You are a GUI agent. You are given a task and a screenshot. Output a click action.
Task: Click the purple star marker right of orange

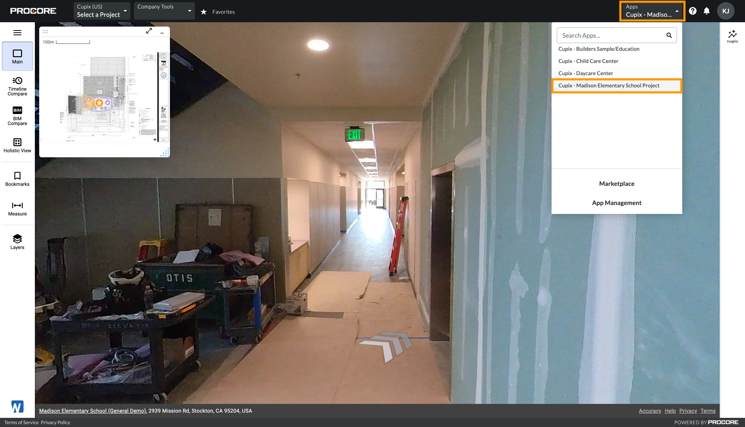108,103
